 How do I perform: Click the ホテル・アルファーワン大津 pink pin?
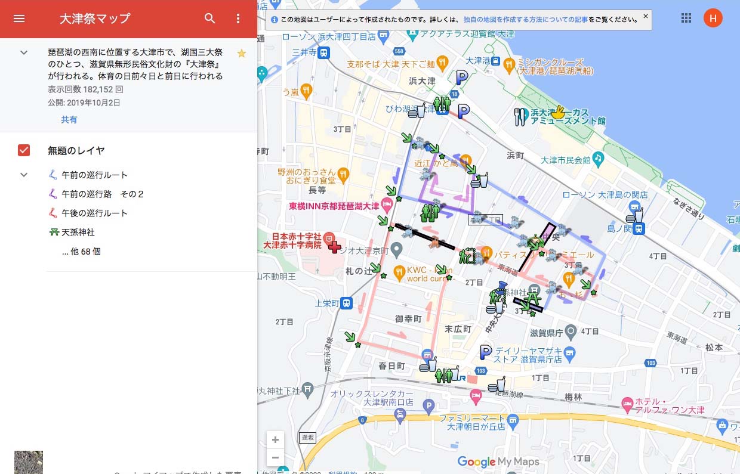[x=627, y=404]
